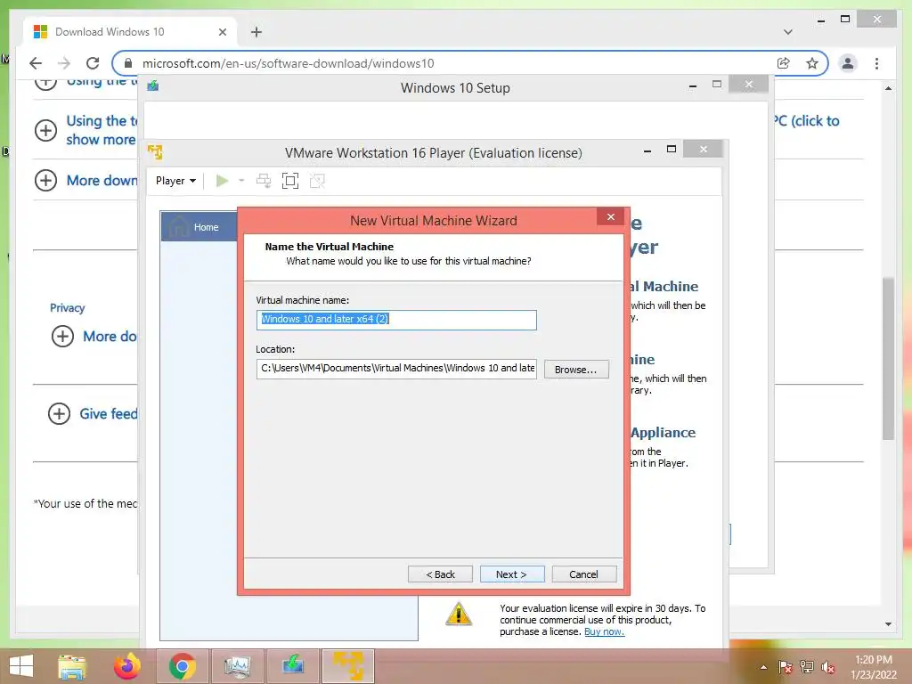Click the browser back arrow
The image size is (912, 684).
(x=36, y=63)
